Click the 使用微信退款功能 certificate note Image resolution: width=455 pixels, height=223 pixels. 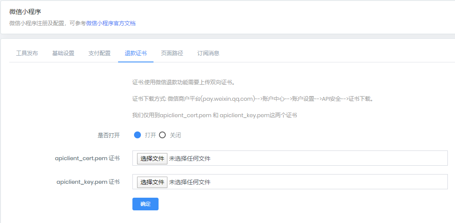[183, 83]
